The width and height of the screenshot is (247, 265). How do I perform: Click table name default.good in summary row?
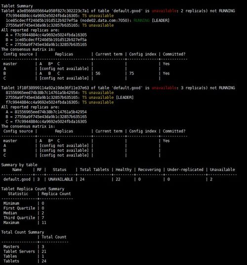pos(17,179)
